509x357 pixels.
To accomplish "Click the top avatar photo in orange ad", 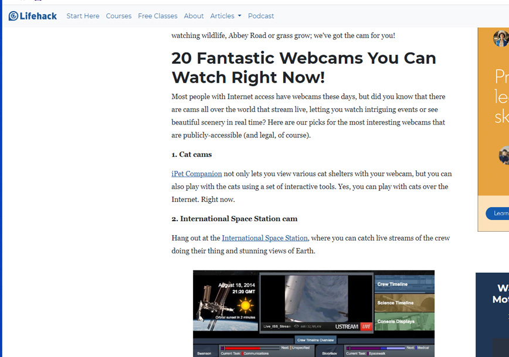I will click(500, 39).
